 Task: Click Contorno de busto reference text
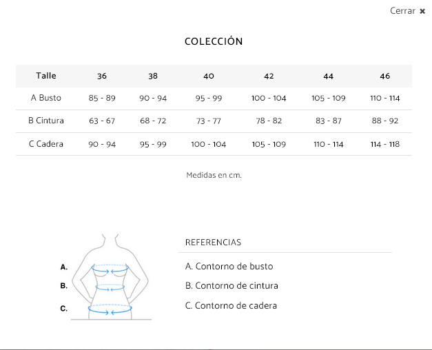pos(229,267)
